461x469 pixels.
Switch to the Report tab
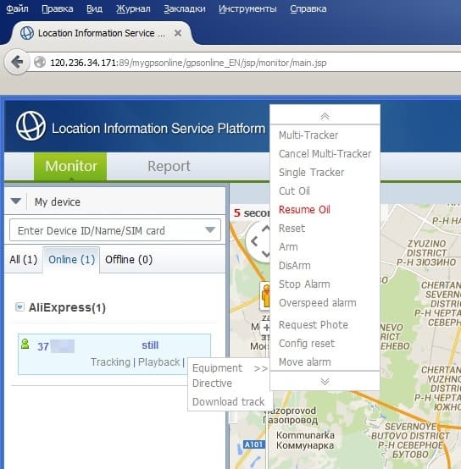pyautogui.click(x=169, y=166)
